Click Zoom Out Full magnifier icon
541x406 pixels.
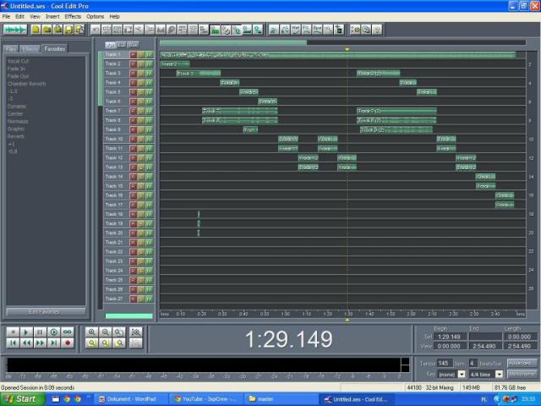(119, 332)
